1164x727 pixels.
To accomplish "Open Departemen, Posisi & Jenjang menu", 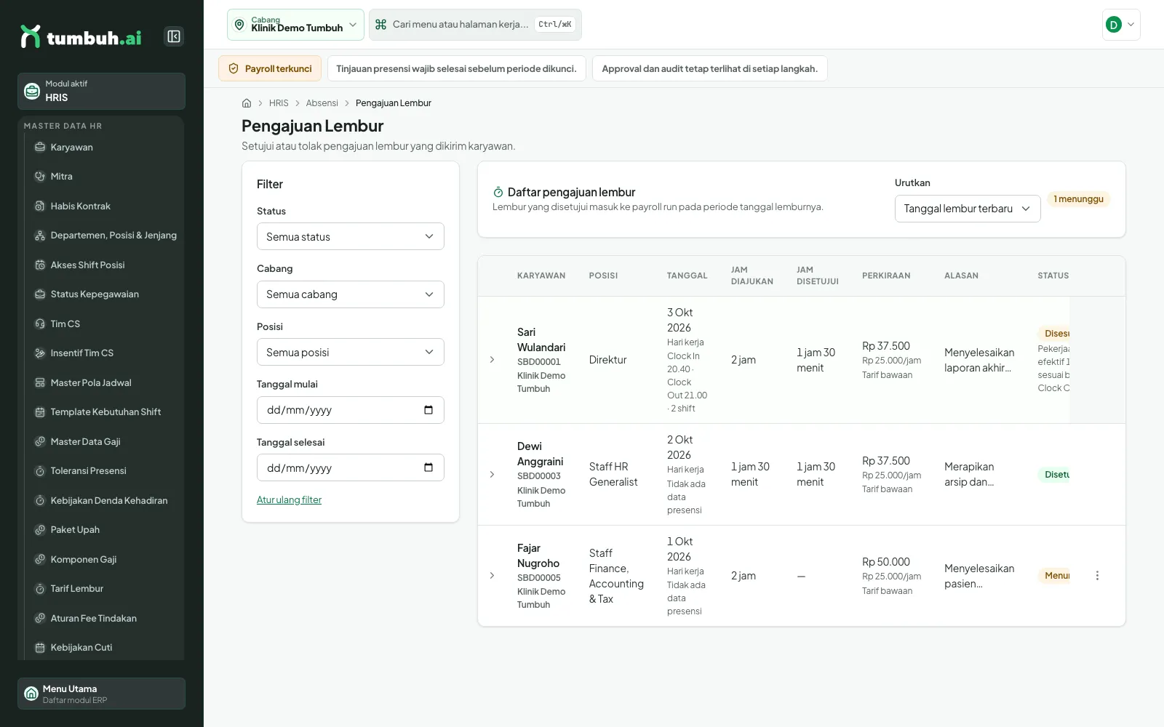I will [106, 236].
